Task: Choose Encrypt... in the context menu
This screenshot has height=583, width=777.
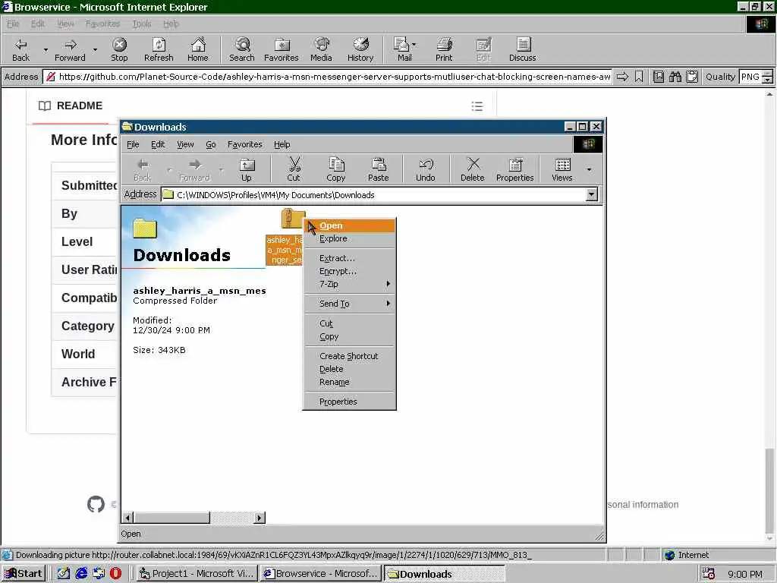Action: click(349, 271)
